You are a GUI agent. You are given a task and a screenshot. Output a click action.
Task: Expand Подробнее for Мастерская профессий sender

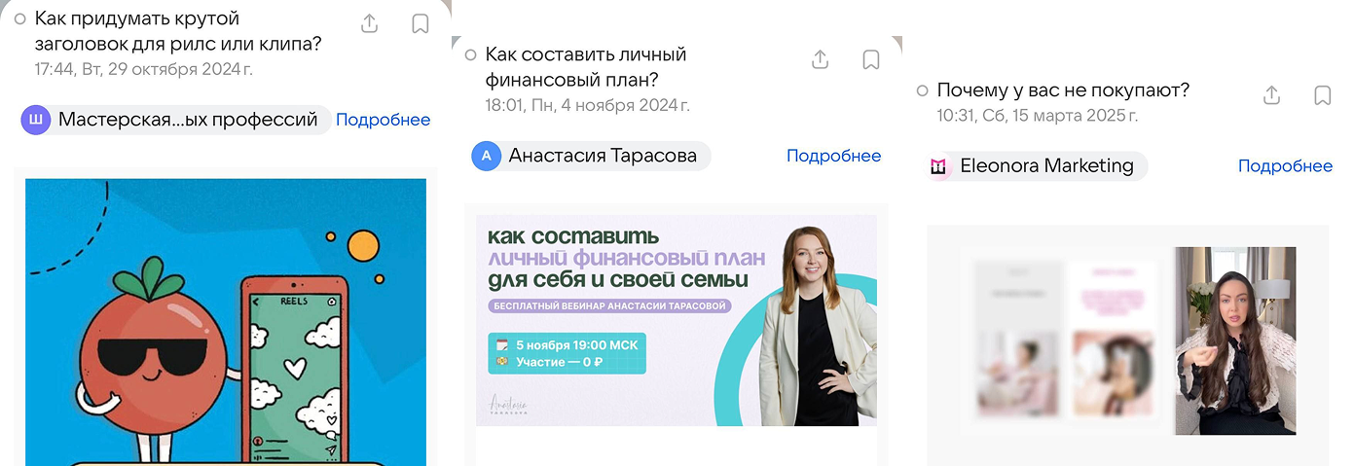point(383,120)
